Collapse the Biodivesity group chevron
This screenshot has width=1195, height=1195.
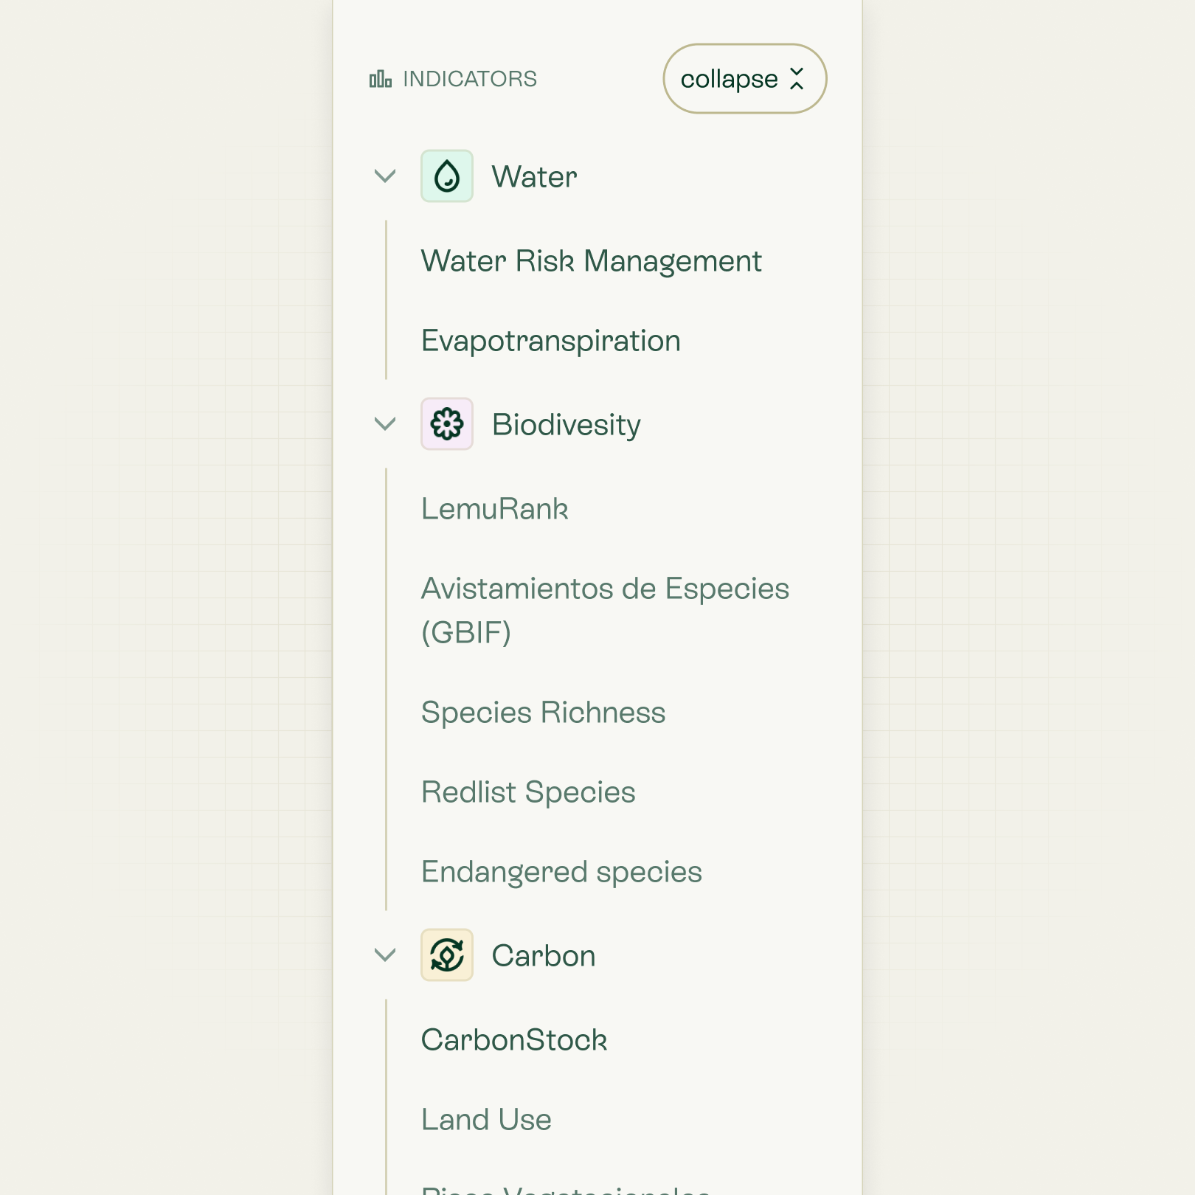385,424
